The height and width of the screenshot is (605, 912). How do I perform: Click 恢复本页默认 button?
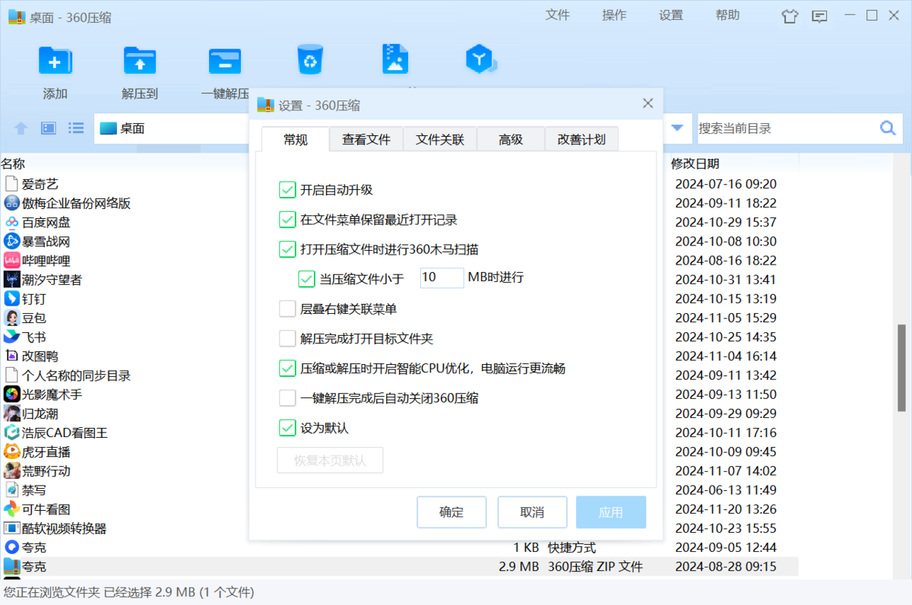coord(330,461)
